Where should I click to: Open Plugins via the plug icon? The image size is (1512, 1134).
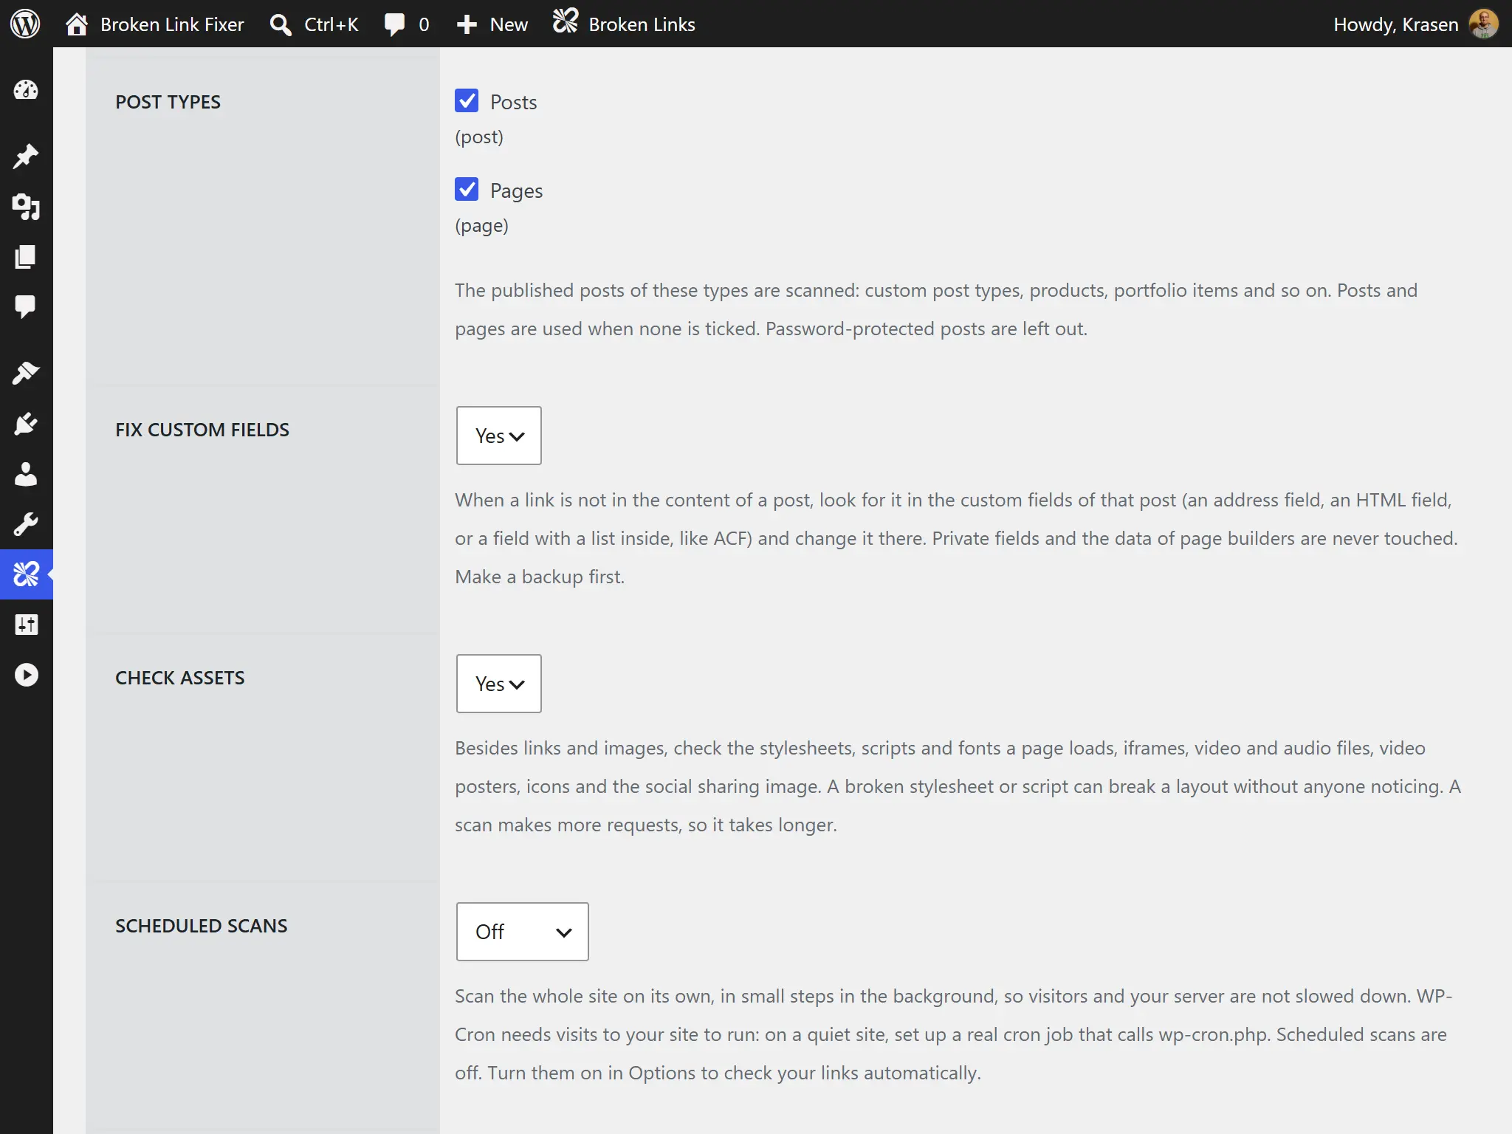26,424
